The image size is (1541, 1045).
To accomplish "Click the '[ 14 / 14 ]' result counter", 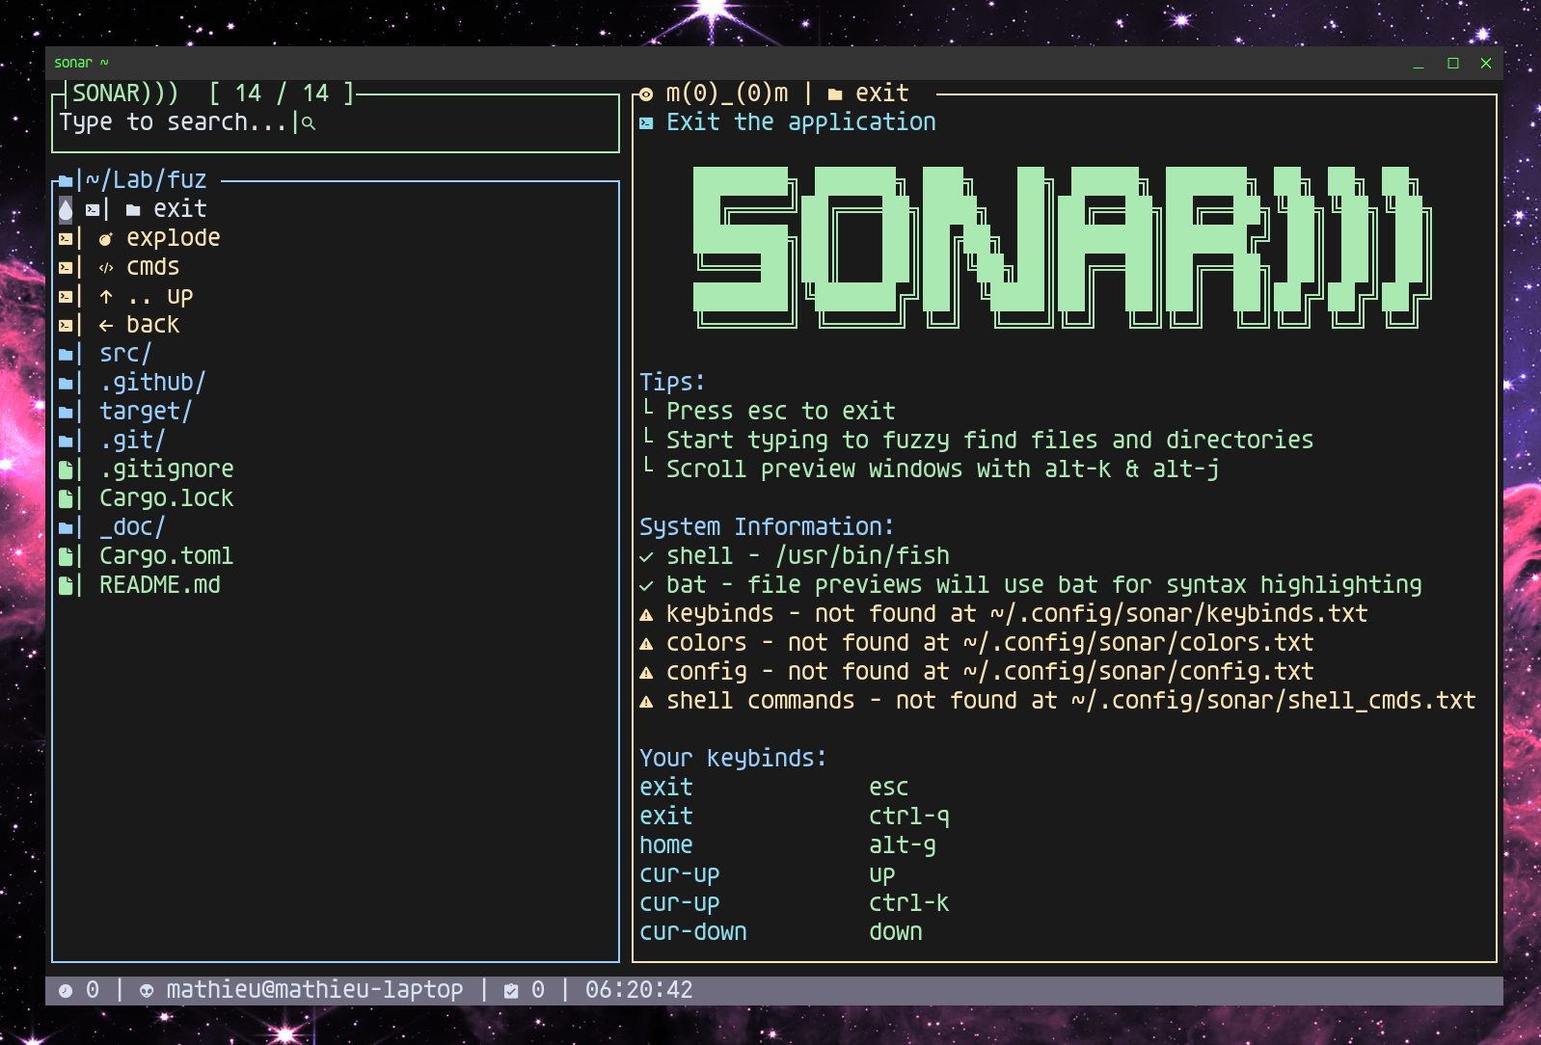I will [282, 94].
